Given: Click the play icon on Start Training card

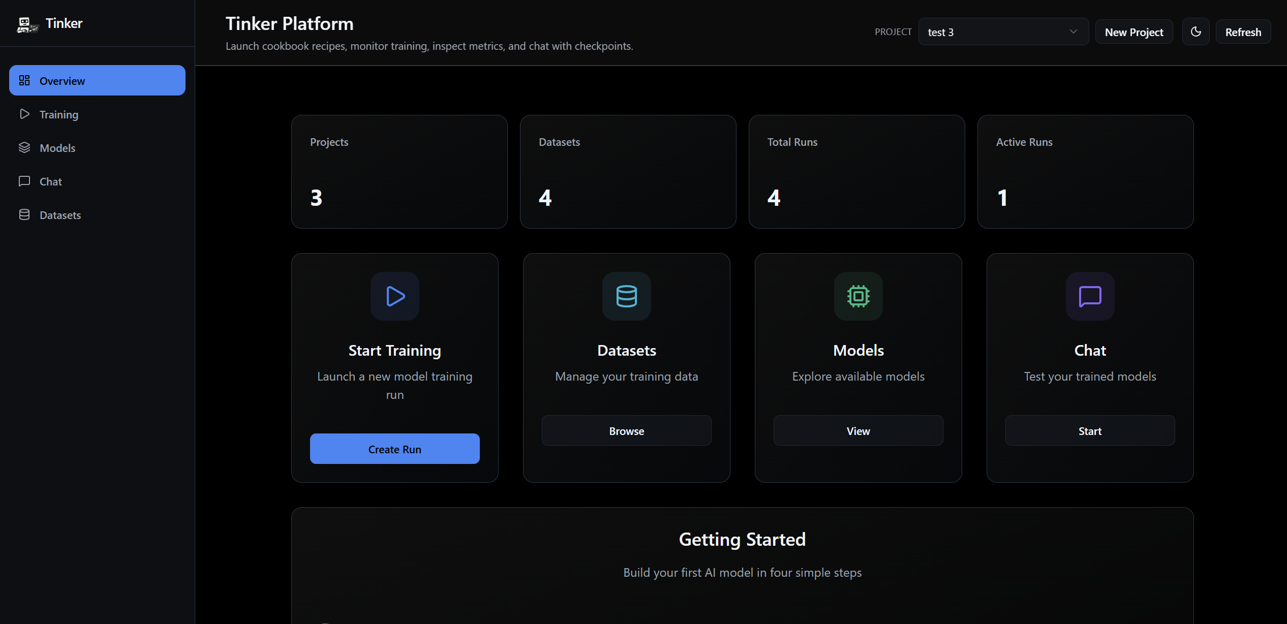Looking at the screenshot, I should pos(395,296).
